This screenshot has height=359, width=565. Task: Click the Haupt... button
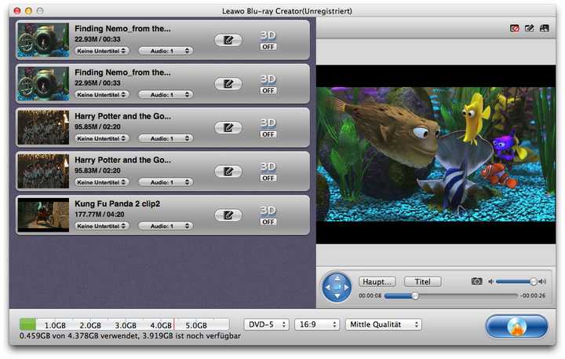pyautogui.click(x=377, y=281)
